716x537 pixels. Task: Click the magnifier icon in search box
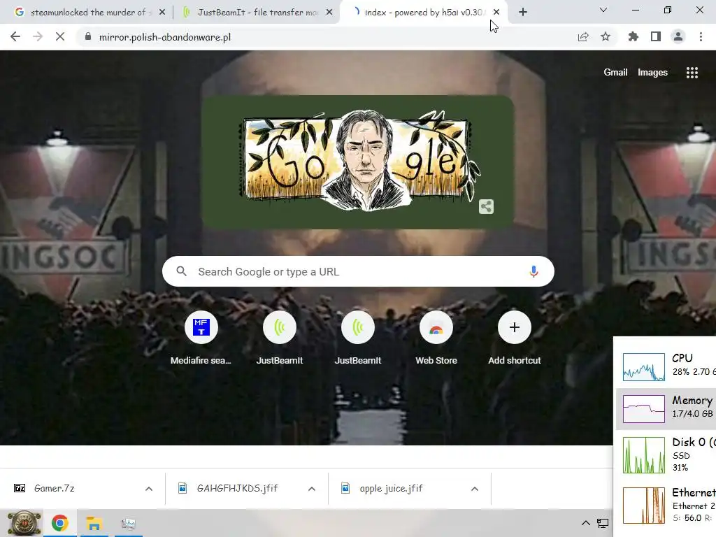pyautogui.click(x=181, y=272)
